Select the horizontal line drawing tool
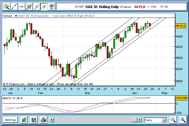Image resolution: width=189 pixels, height=126 pixels. 21,6
